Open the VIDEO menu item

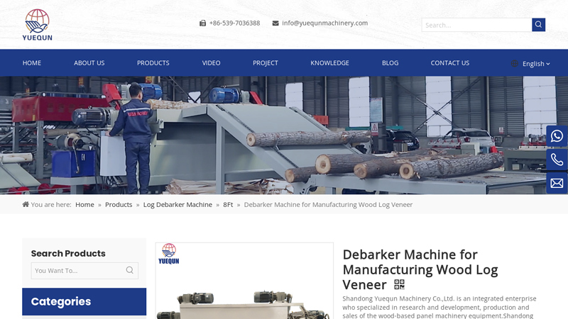(211, 63)
